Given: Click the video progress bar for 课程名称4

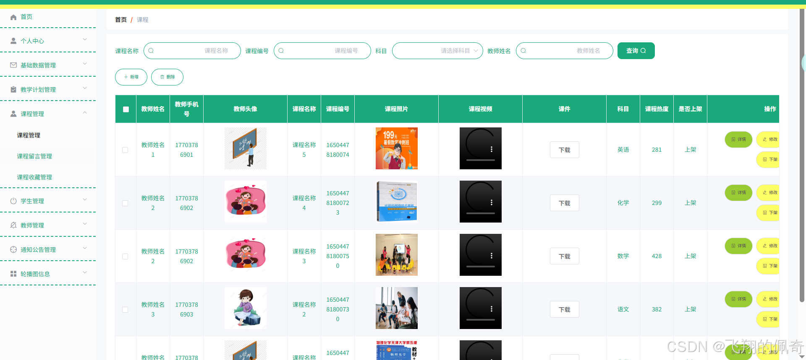Looking at the screenshot, I should tap(481, 213).
